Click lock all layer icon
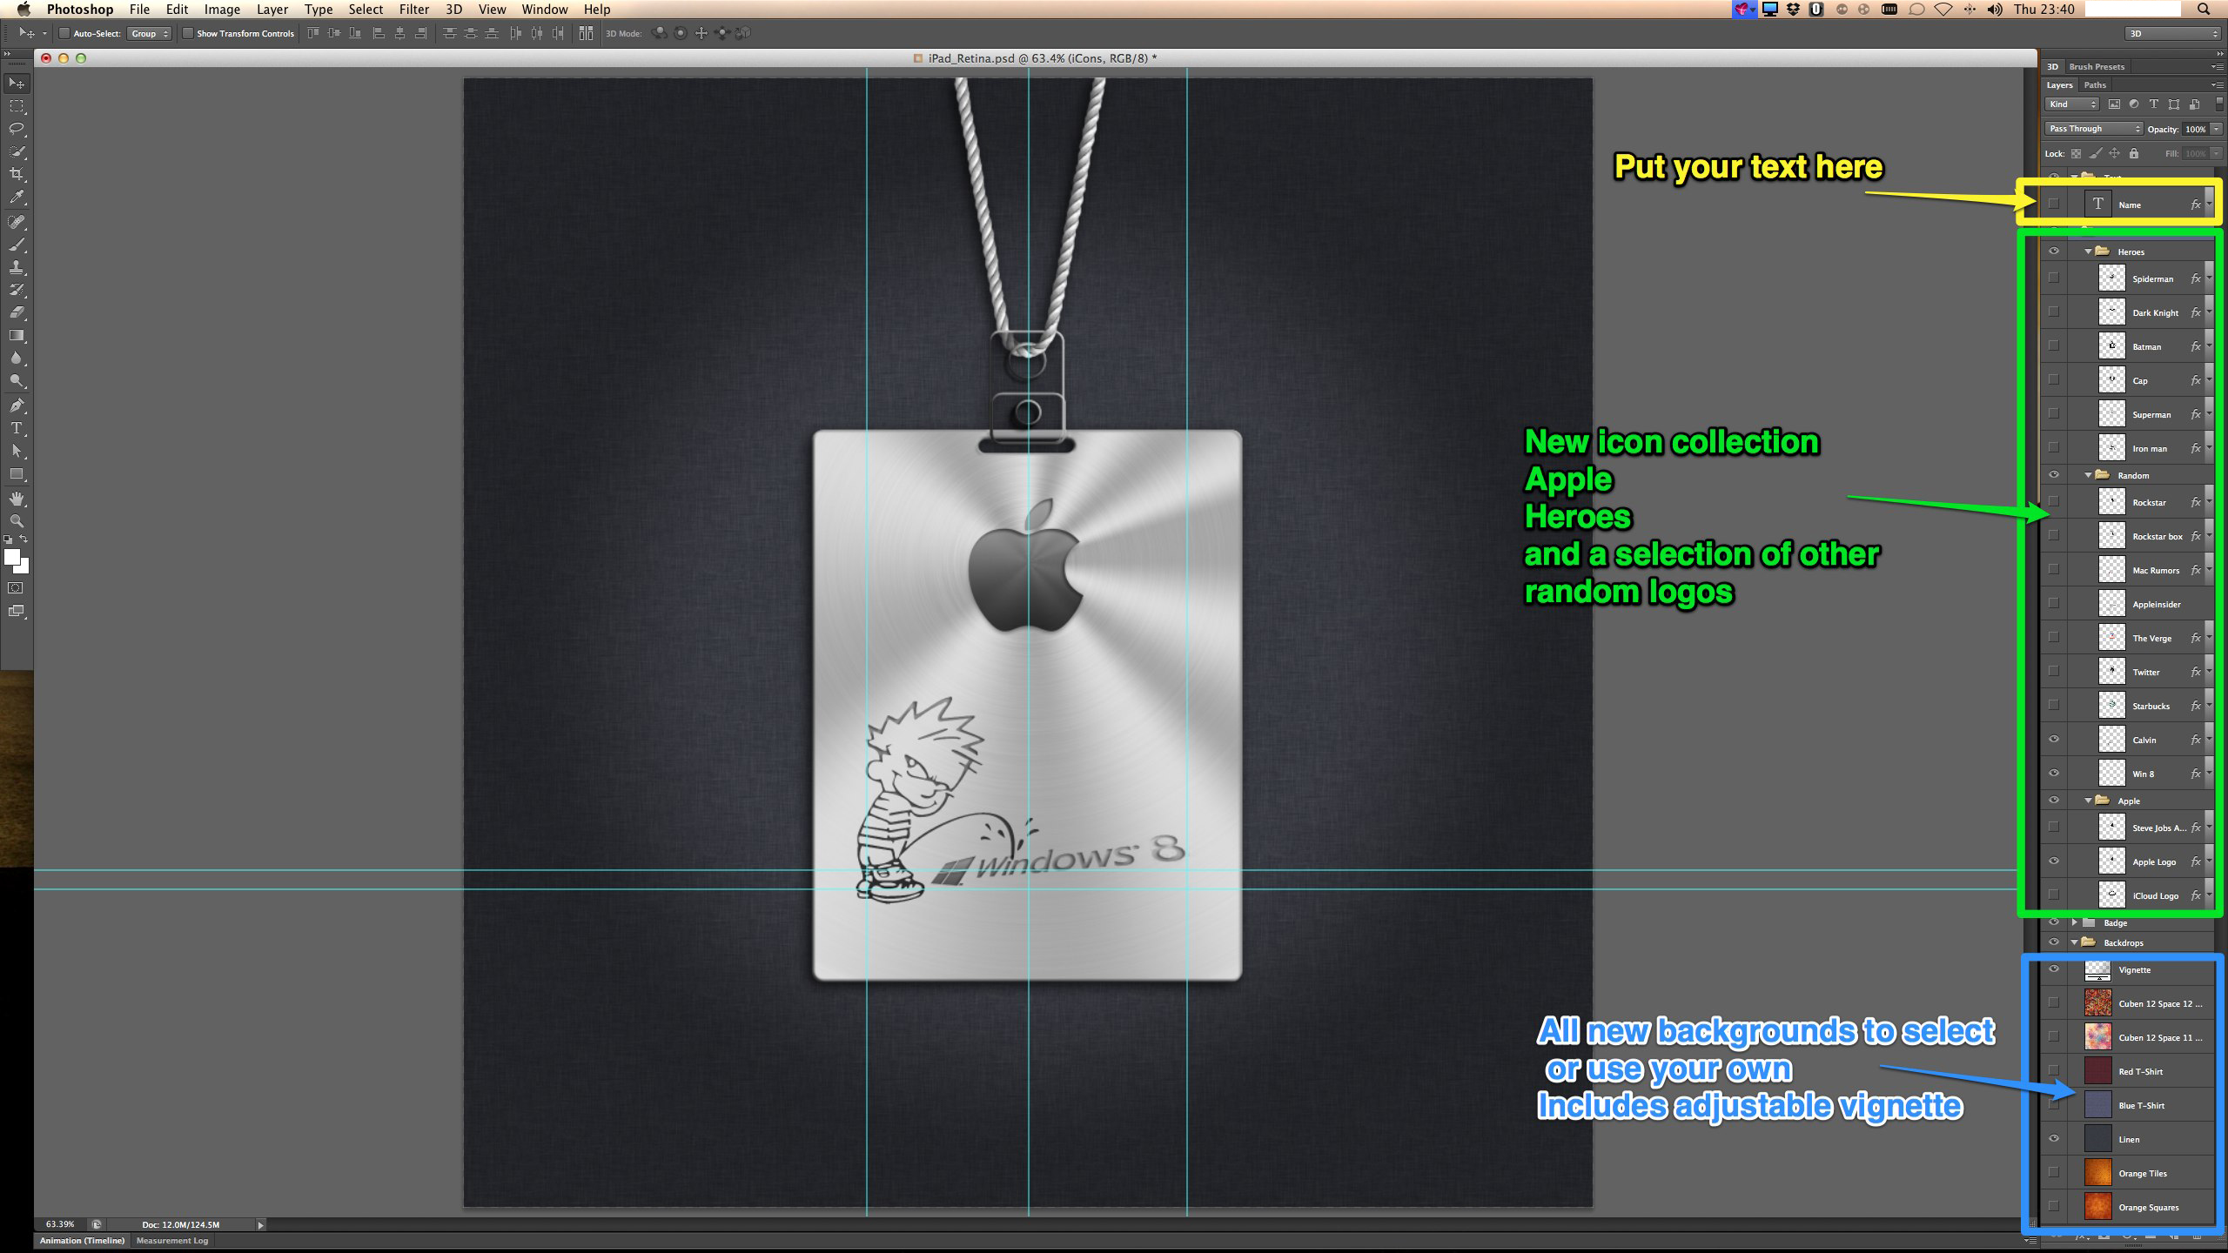This screenshot has width=2228, height=1253. click(x=2134, y=154)
